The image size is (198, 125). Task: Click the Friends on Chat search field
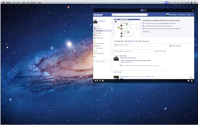pyautogui.click(x=102, y=61)
